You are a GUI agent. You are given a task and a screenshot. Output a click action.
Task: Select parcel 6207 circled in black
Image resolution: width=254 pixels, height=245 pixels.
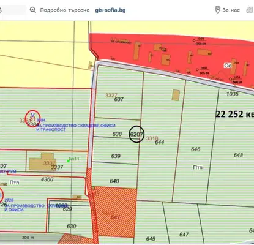136,134
